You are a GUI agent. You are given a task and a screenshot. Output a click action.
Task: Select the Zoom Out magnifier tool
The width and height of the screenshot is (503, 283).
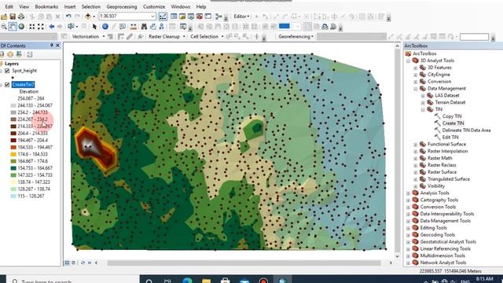pos(4,27)
